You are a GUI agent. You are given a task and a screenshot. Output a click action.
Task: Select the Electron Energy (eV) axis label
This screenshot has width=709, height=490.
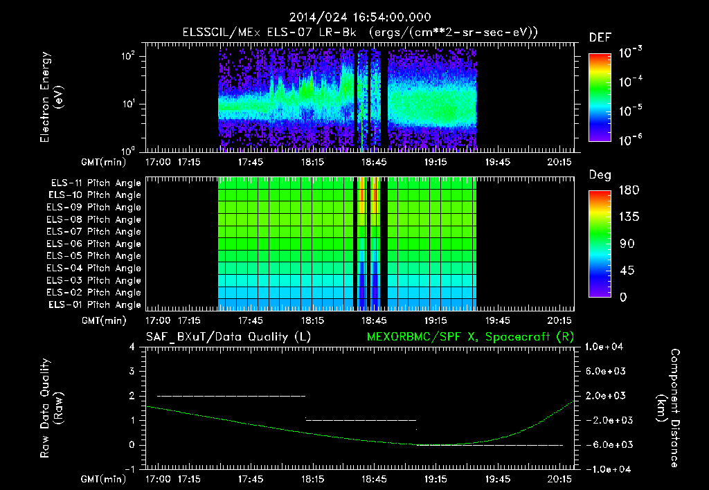coord(51,97)
